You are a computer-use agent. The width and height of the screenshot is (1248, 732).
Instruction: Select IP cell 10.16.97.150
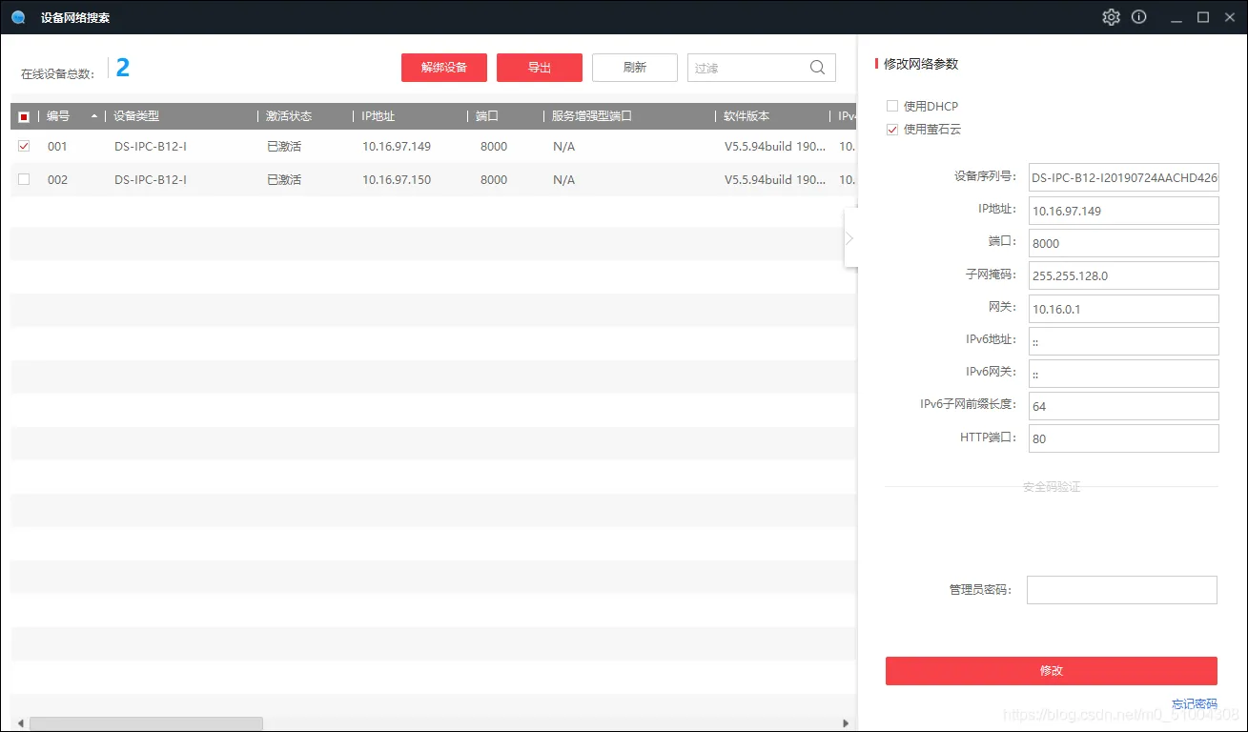coord(397,179)
